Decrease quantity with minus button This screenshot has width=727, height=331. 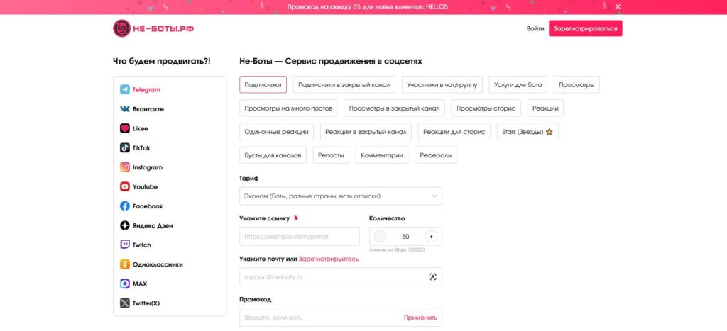(x=381, y=237)
